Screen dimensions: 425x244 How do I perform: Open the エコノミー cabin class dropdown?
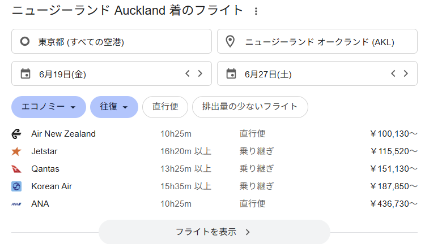pos(48,107)
